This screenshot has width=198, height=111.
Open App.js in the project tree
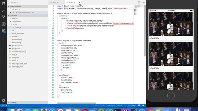tap(14, 55)
